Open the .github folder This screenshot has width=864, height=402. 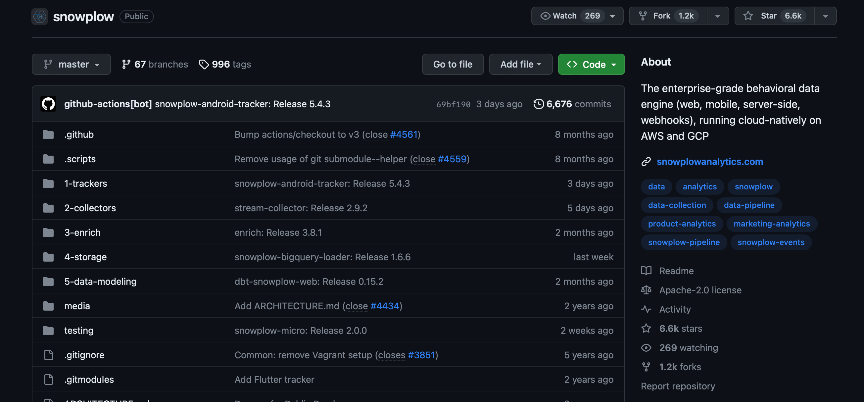(79, 134)
